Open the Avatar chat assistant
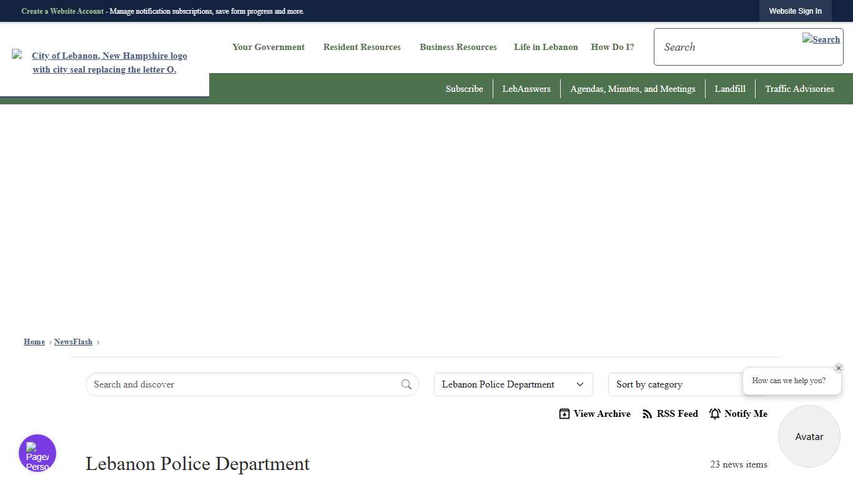 [x=809, y=436]
